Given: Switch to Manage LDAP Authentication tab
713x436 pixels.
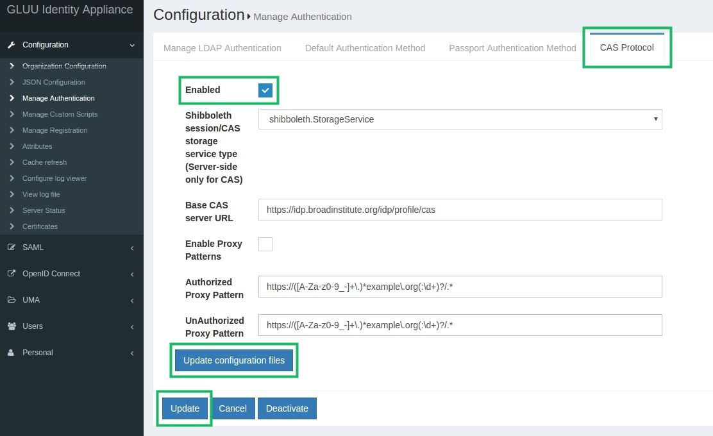Looking at the screenshot, I should [x=222, y=48].
